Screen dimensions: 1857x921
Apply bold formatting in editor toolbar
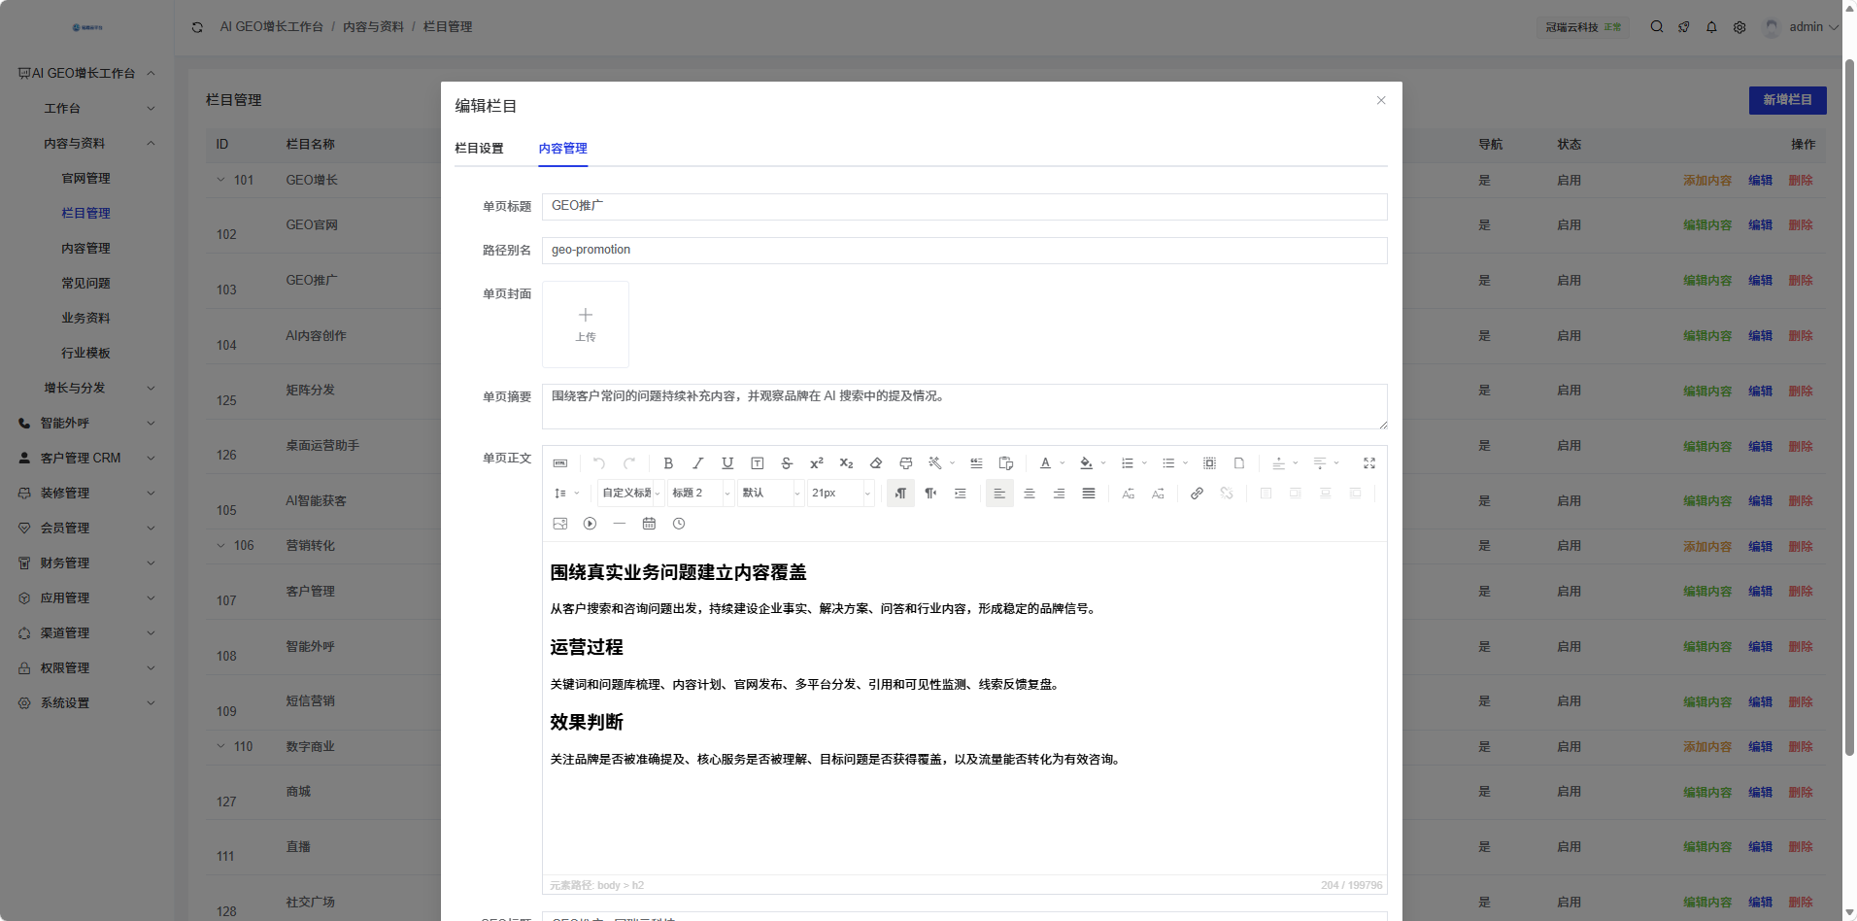[x=668, y=463]
